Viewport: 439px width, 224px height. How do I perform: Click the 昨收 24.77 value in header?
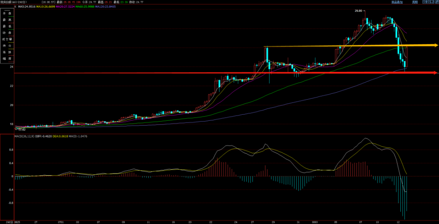(140, 2)
